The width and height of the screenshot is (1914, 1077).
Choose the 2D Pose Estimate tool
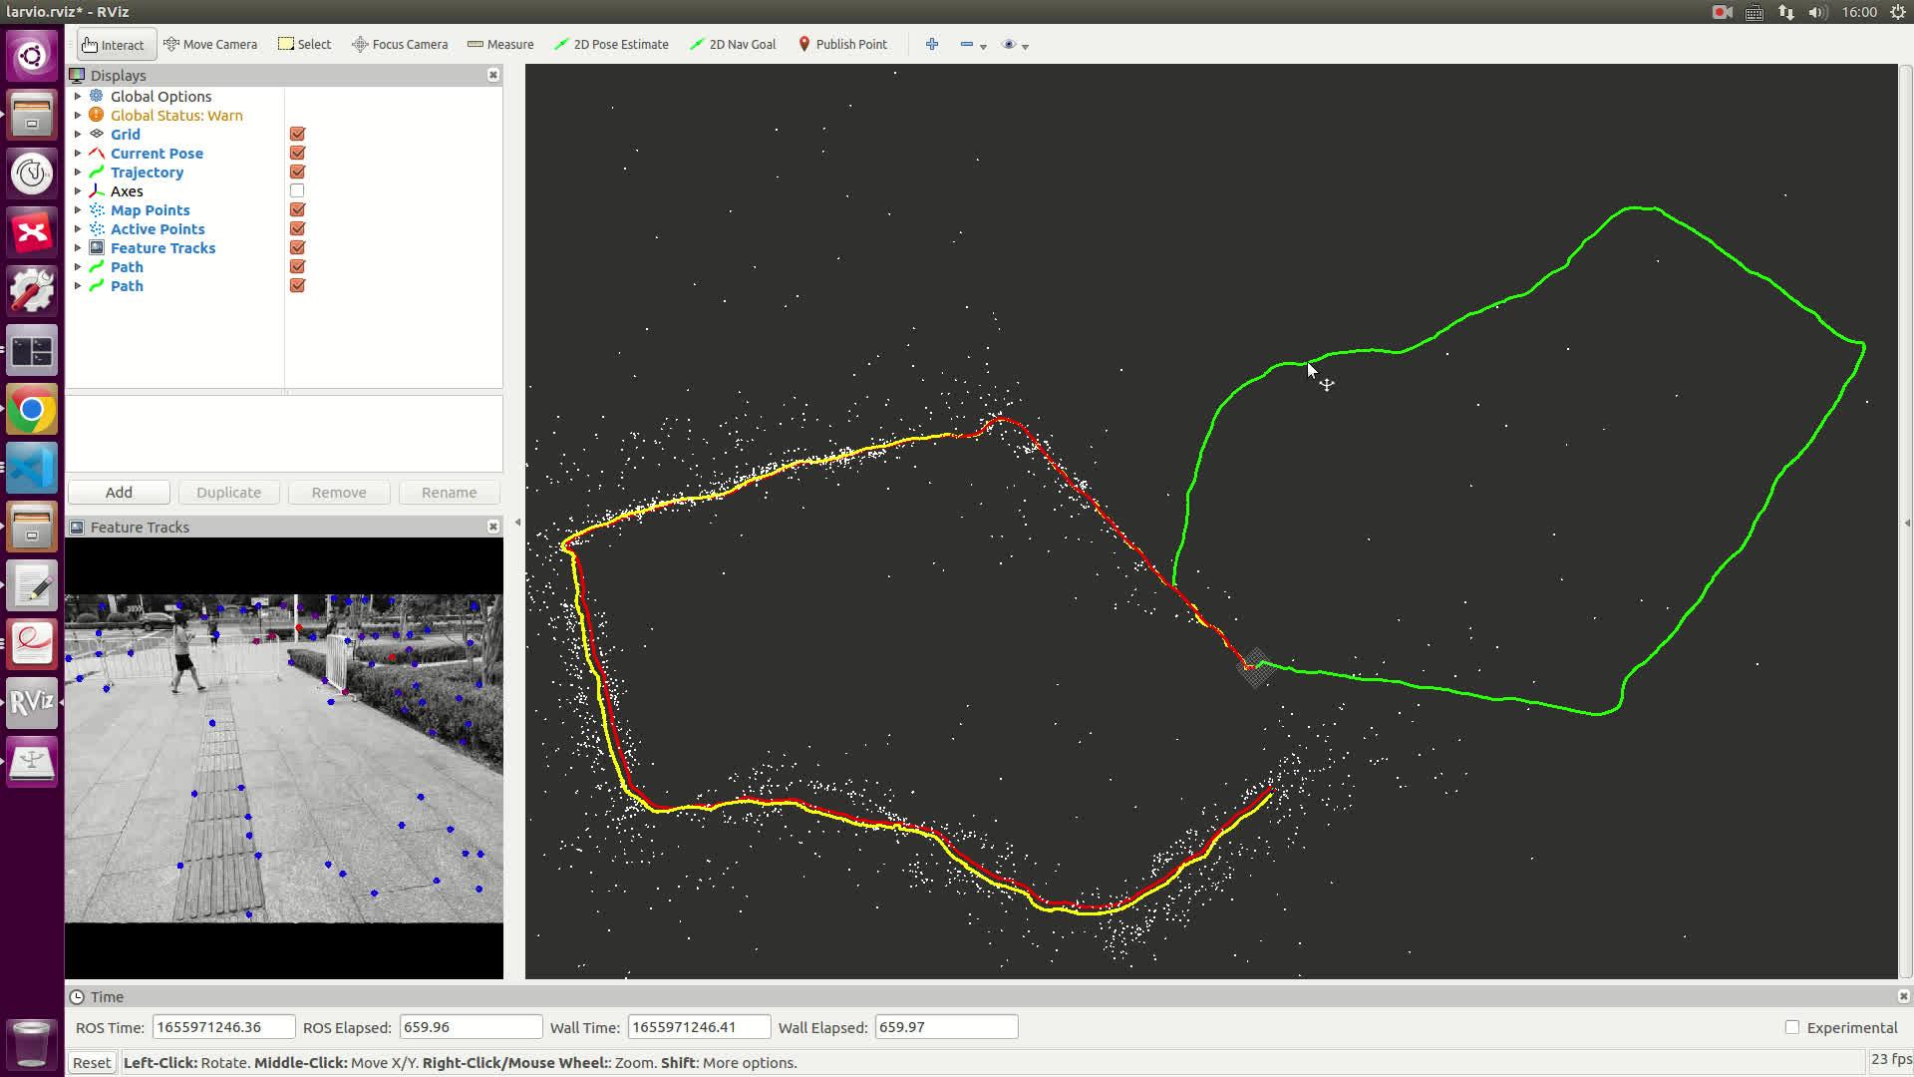point(611,44)
